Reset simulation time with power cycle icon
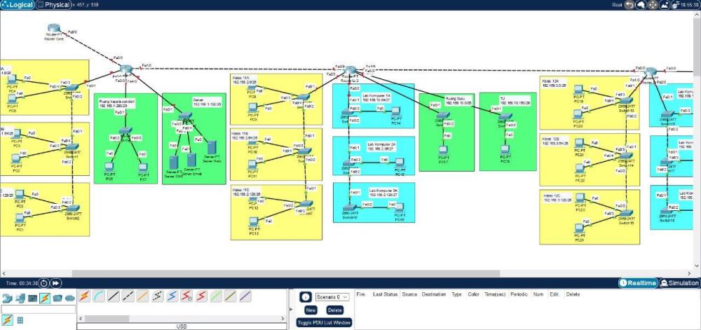Viewport: 701px width, 330px height. coord(43,283)
